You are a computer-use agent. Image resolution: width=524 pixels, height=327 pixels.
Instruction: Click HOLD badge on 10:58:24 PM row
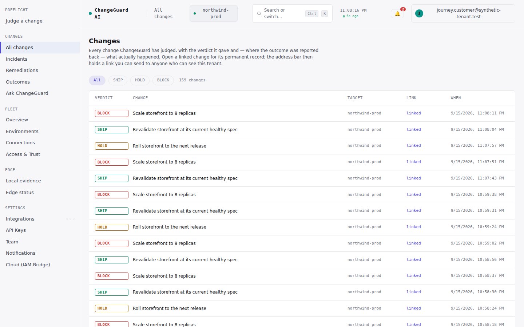coord(112,308)
